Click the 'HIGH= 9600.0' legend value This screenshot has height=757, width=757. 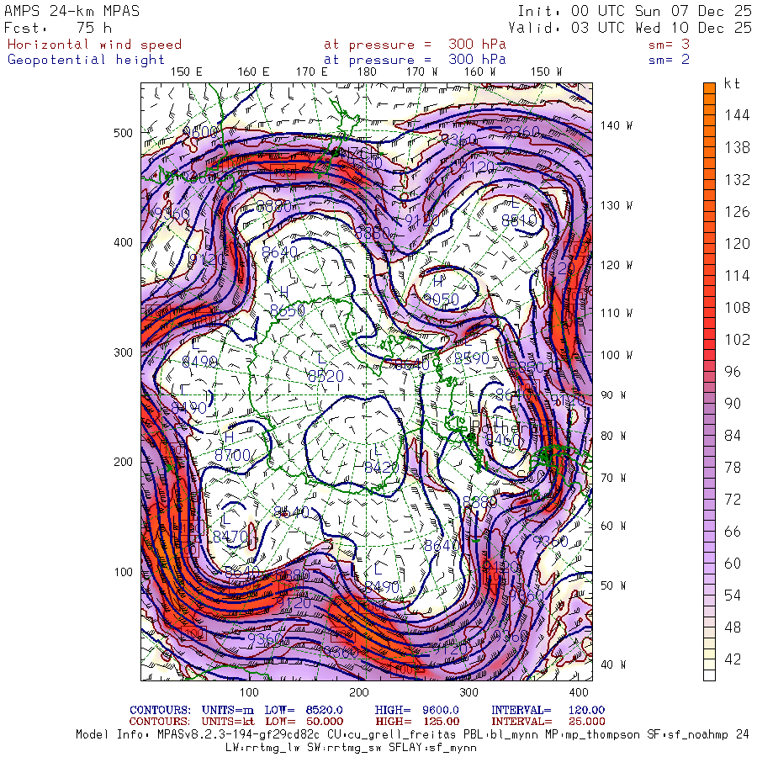point(417,710)
